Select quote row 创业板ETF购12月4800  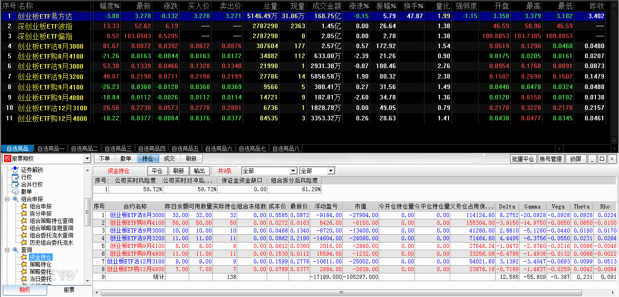(x=303, y=118)
